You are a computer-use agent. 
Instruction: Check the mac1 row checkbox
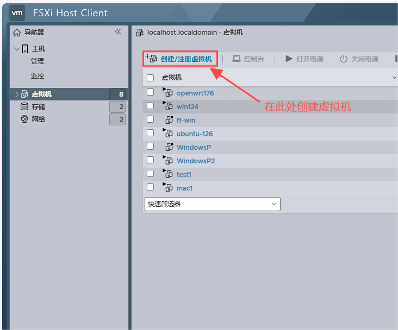click(x=150, y=187)
